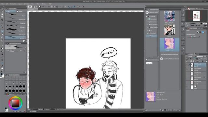Expand Color pattern material folder
The width and height of the screenshot is (208, 117).
pos(148,19)
